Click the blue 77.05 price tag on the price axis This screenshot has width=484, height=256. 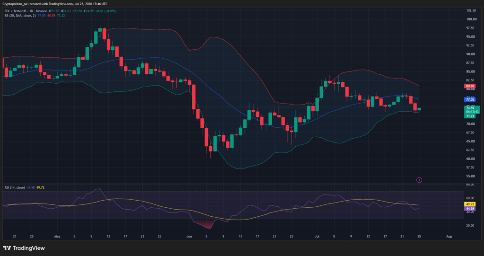coord(470,99)
